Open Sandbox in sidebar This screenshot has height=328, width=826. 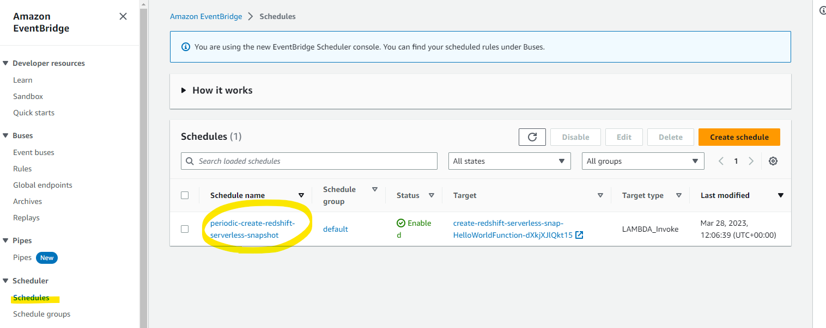[x=28, y=96]
